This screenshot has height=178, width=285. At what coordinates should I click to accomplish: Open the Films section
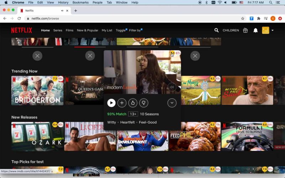pyautogui.click(x=69, y=30)
